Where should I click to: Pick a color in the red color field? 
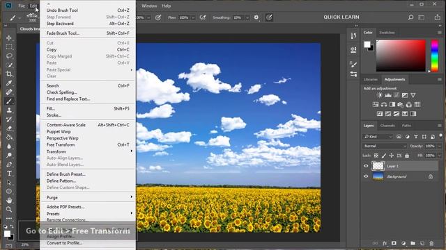point(401,56)
